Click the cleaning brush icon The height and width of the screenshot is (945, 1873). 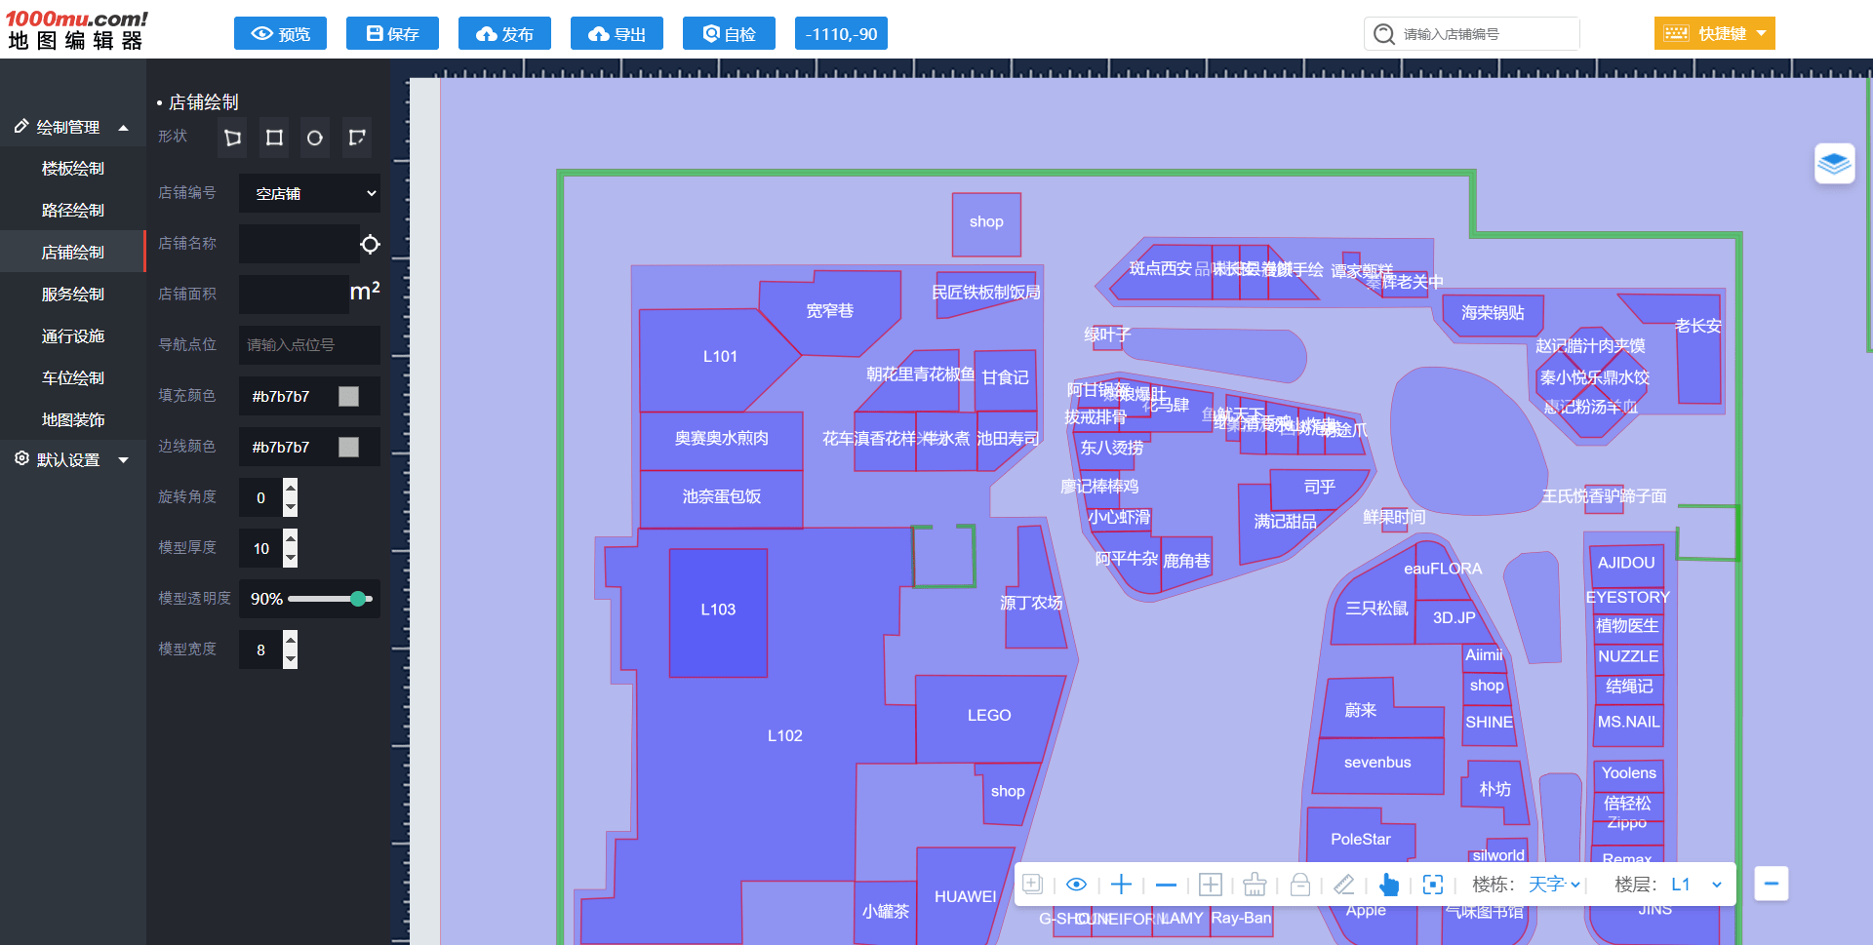1255,885
